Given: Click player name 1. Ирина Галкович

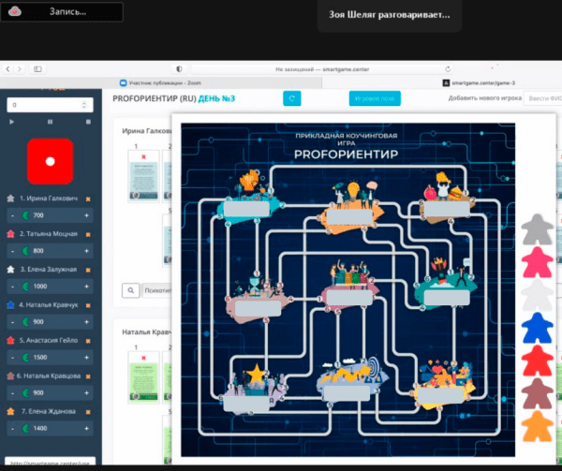Looking at the screenshot, I should [x=49, y=199].
